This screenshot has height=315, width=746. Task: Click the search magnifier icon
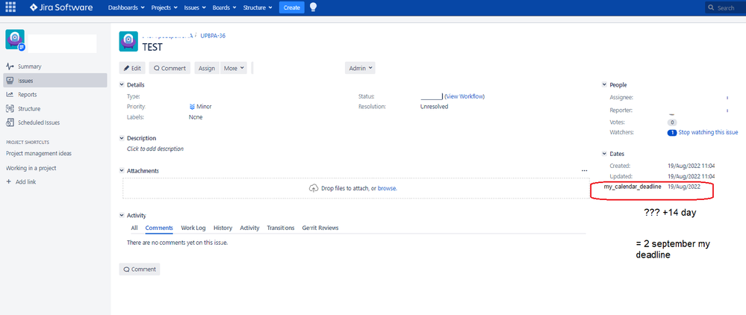711,8
